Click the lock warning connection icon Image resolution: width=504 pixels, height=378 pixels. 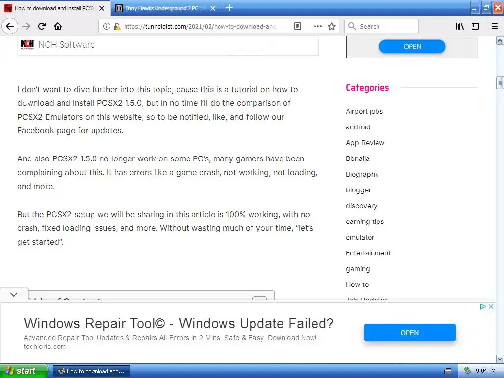click(117, 26)
